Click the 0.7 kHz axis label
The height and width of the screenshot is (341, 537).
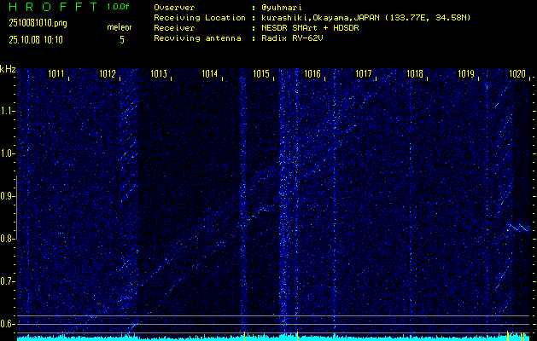click(x=8, y=281)
